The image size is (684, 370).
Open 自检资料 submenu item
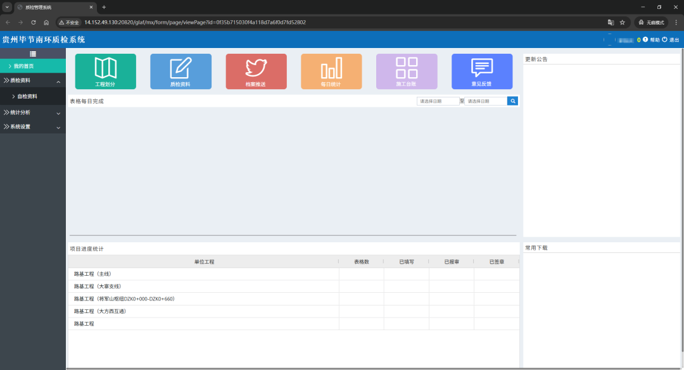[33, 96]
